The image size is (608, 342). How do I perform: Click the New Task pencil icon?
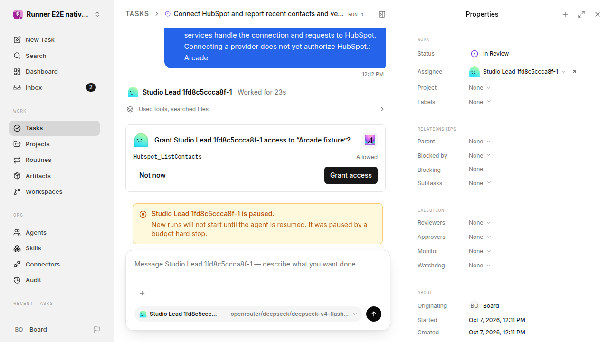[x=17, y=40]
